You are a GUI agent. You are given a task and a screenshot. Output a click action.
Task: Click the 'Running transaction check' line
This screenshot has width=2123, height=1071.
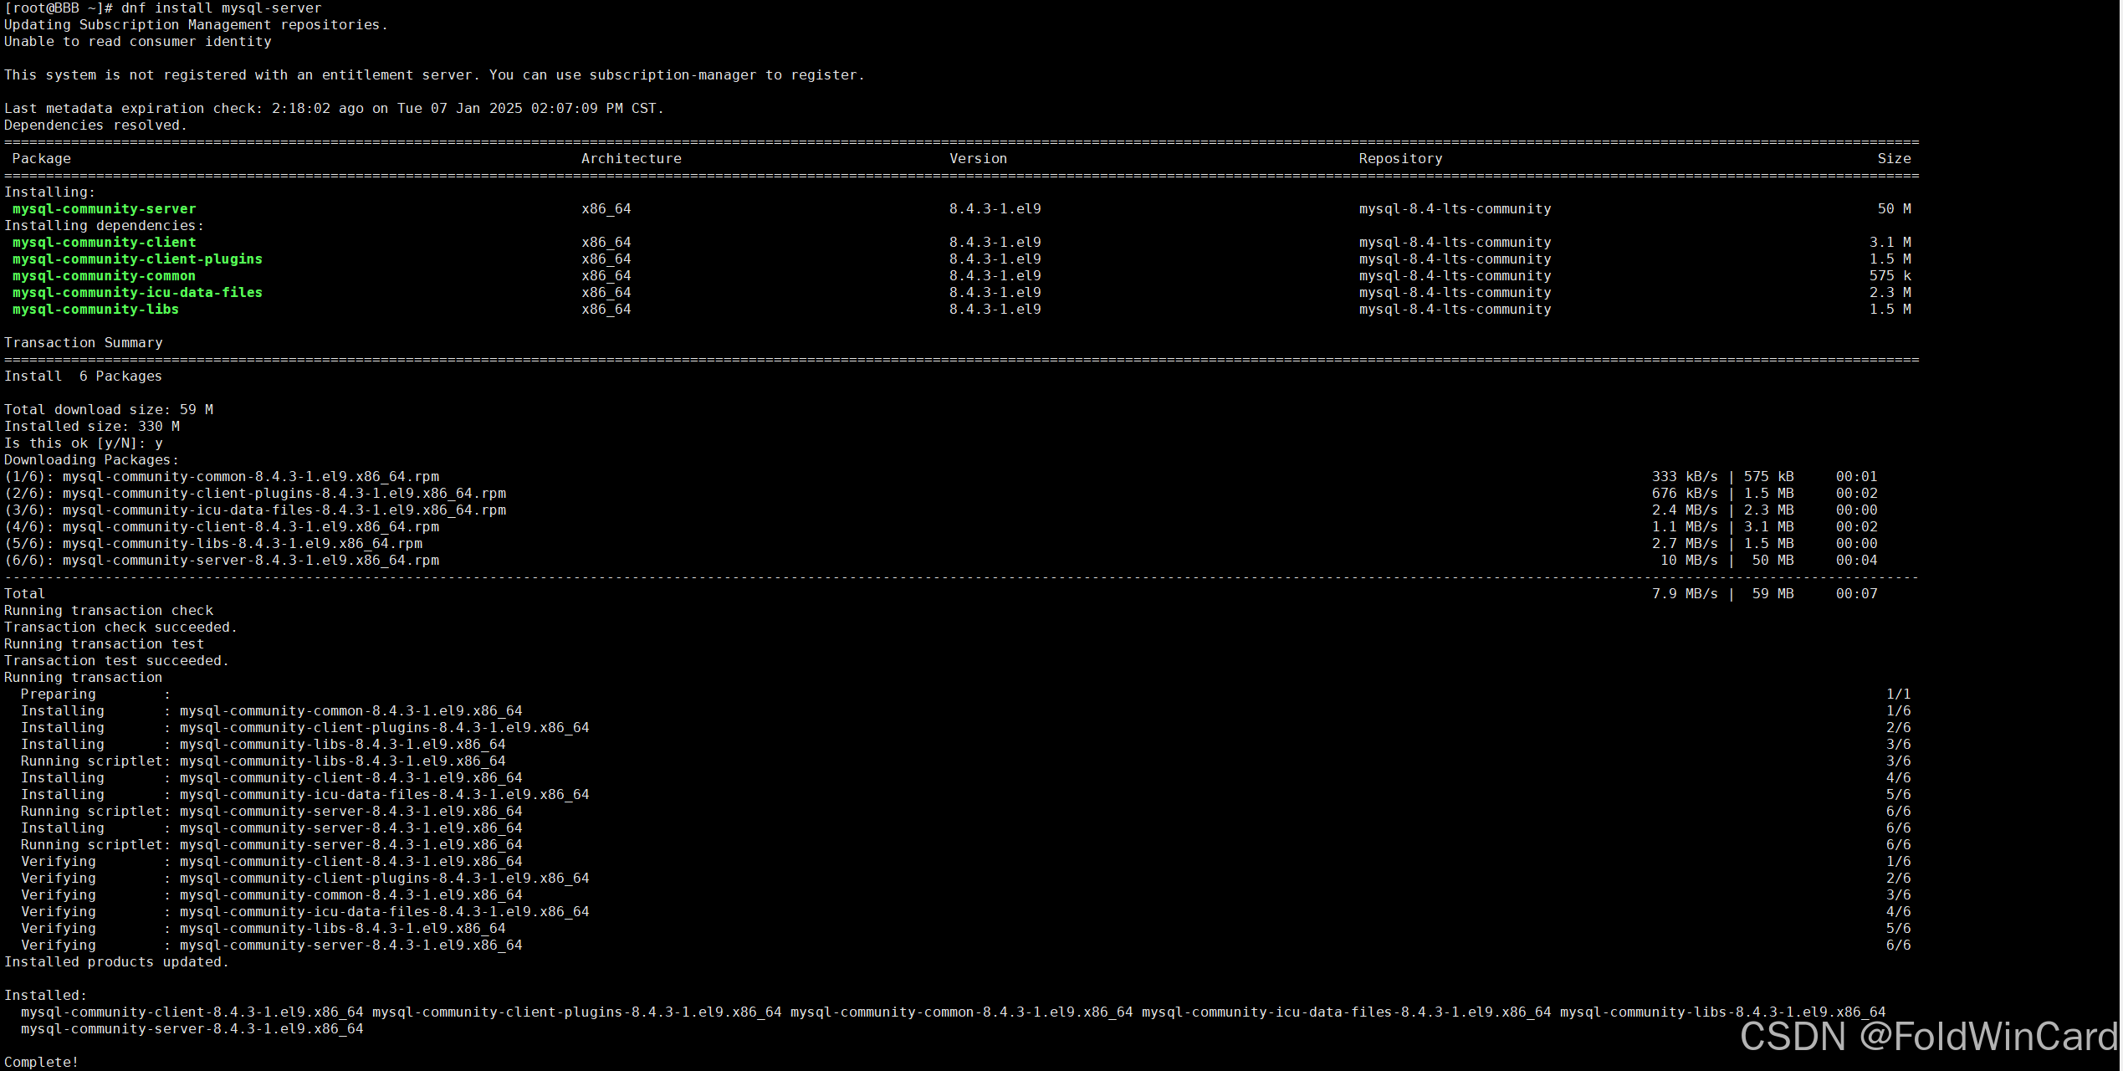108,611
